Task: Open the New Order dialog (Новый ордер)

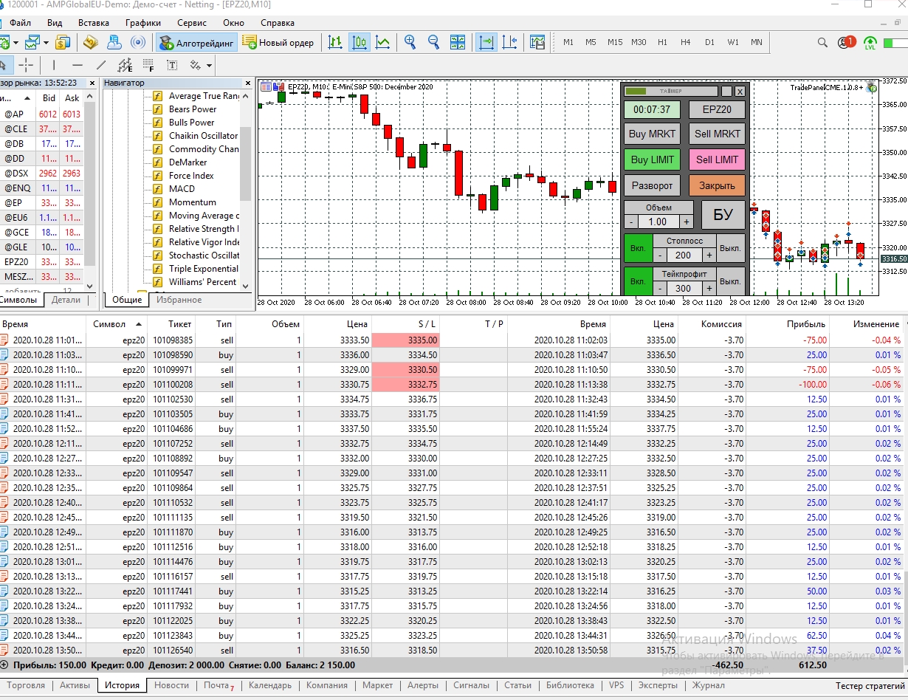Action: click(278, 43)
